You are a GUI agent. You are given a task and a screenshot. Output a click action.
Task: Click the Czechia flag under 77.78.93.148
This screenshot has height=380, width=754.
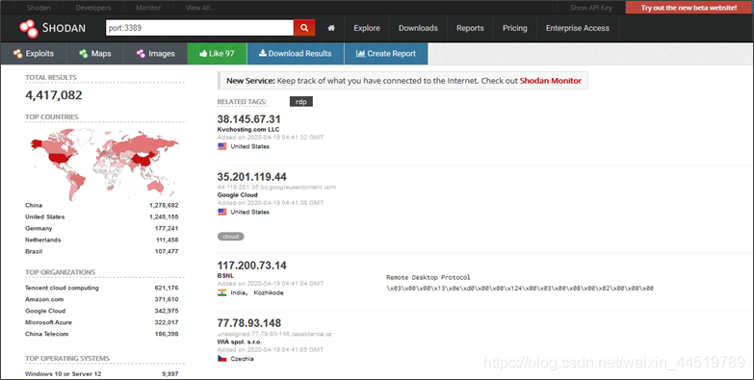point(222,359)
